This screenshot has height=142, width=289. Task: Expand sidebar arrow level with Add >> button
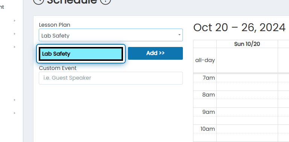click(x=15, y=47)
